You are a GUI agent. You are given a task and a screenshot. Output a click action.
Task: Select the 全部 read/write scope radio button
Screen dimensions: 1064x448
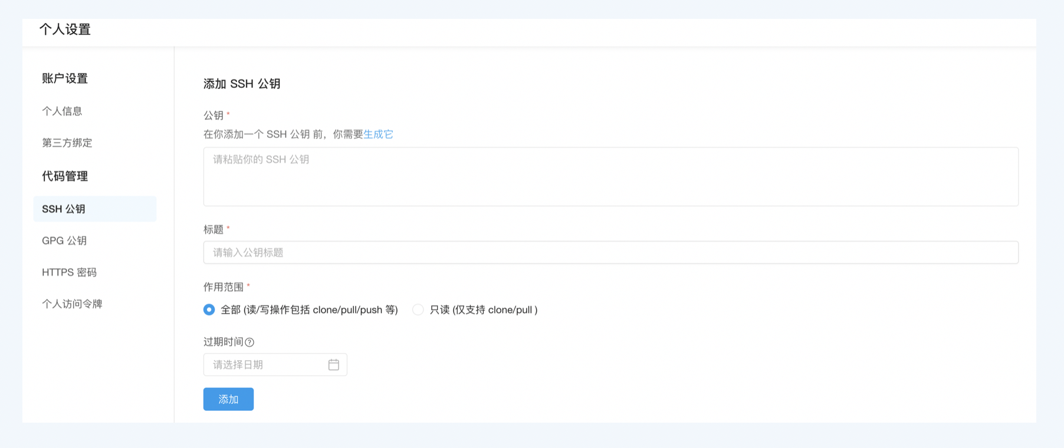[x=209, y=309]
